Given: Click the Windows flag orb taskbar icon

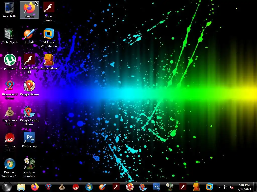Looking at the screenshot, I should pyautogui.click(x=89, y=187).
